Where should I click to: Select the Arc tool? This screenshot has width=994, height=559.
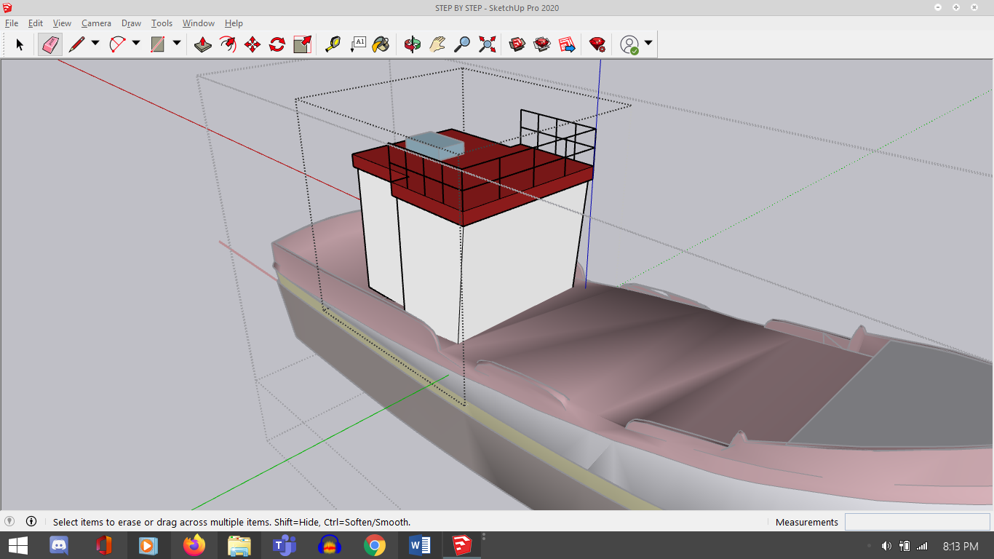tap(117, 44)
